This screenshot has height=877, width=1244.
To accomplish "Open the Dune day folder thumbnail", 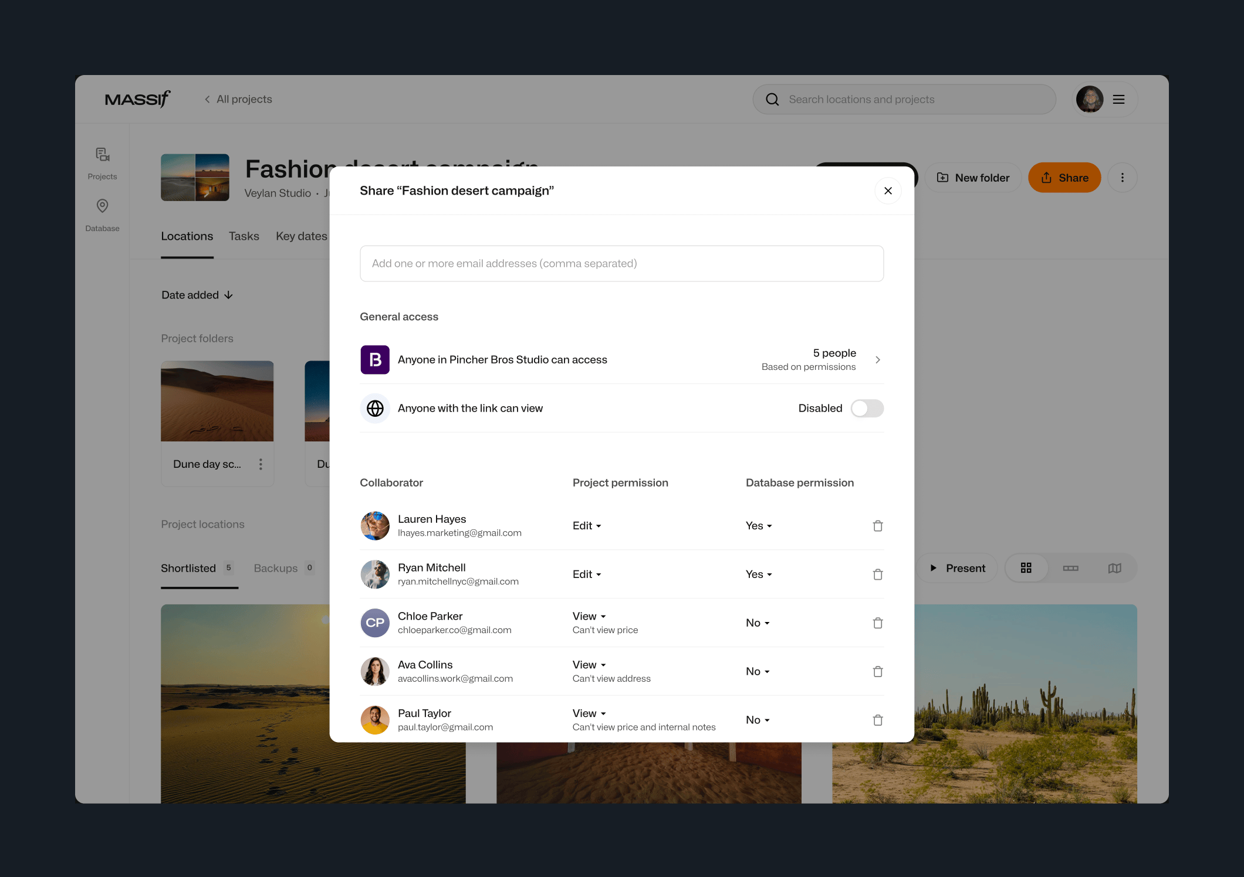I will click(217, 401).
